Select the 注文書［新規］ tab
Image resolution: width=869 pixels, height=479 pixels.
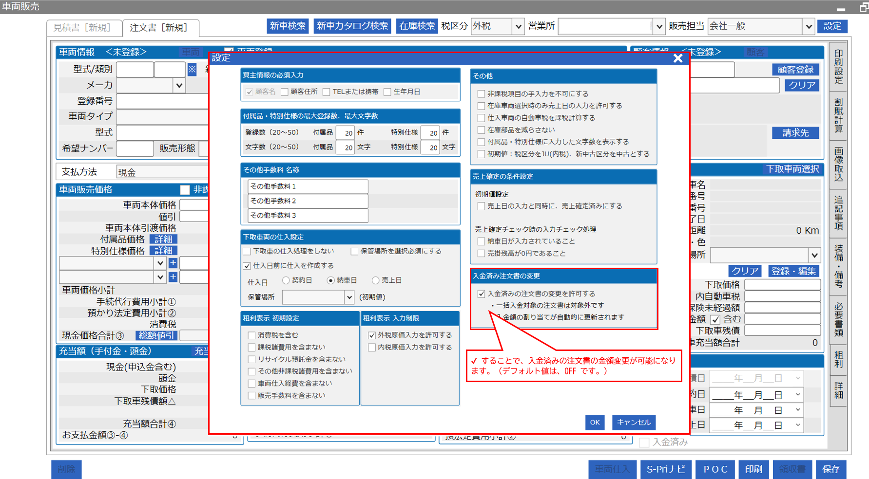[x=159, y=28]
